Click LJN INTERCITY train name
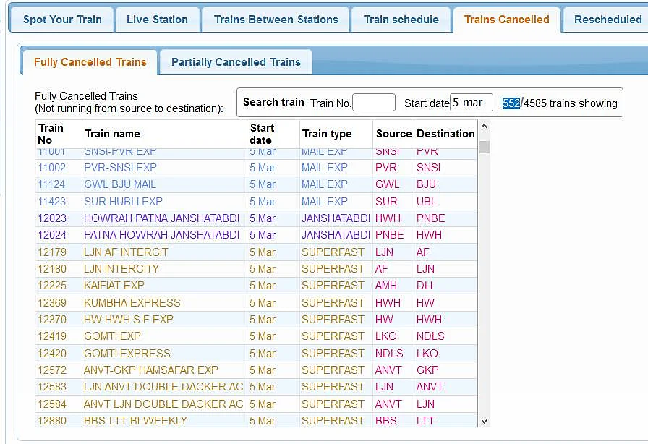Screen dimensions: 648x444 [121, 269]
